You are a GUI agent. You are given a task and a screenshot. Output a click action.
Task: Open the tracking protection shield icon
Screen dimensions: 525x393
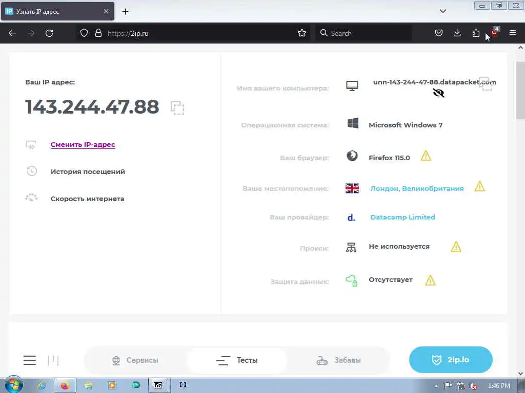[x=84, y=33]
